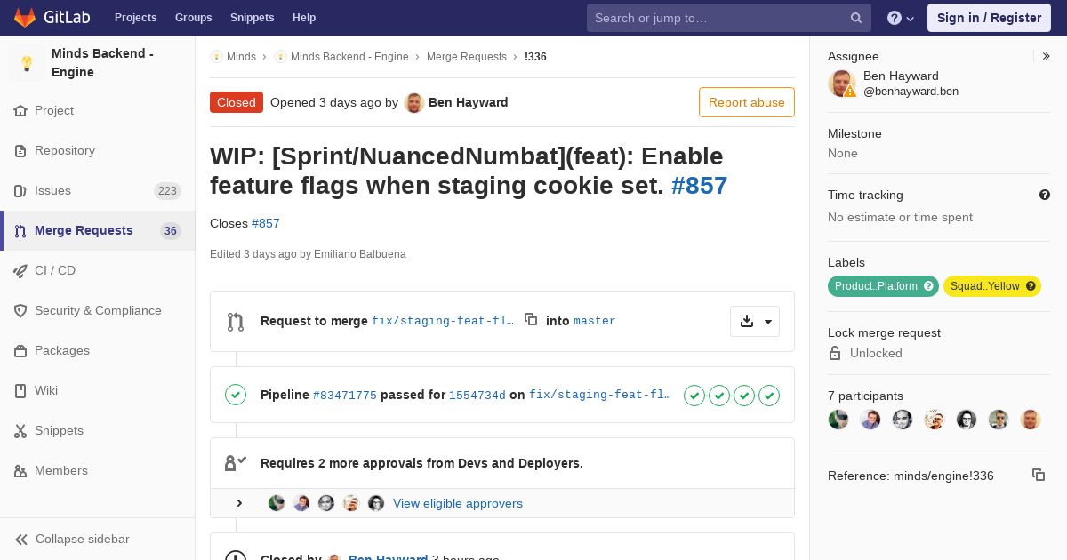Collapse the right sidebar with the double-chevron
This screenshot has width=1067, height=560.
[1047, 56]
